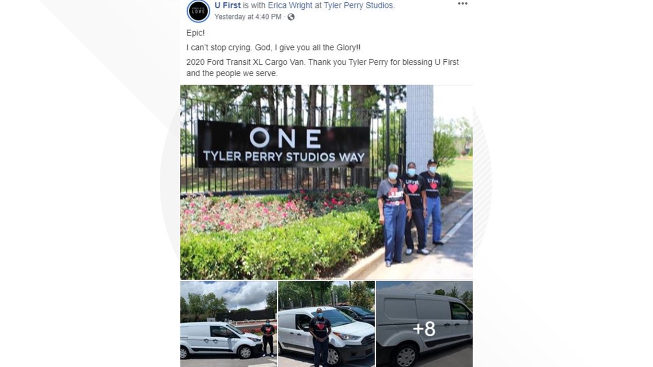Click the public globe privacy icon
This screenshot has height=367, width=653.
click(x=290, y=17)
